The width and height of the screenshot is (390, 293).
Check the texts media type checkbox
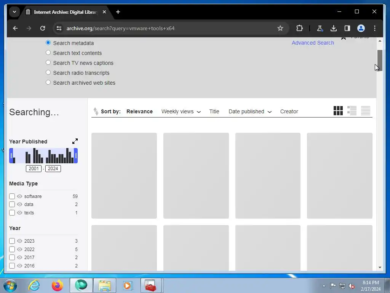12,213
